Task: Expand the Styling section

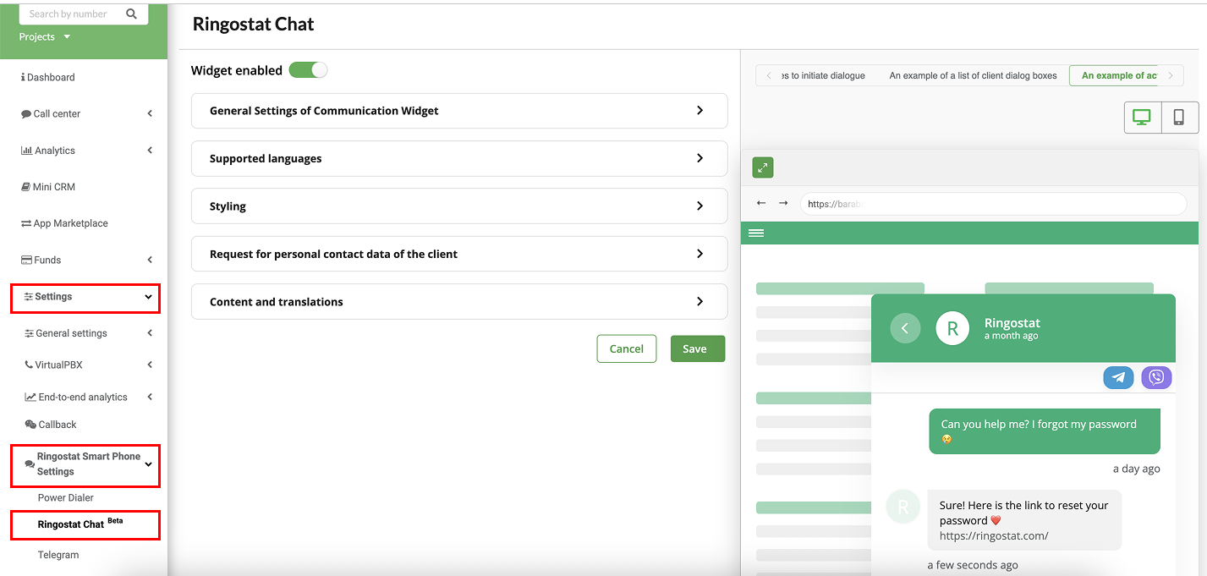Action: [x=459, y=206]
